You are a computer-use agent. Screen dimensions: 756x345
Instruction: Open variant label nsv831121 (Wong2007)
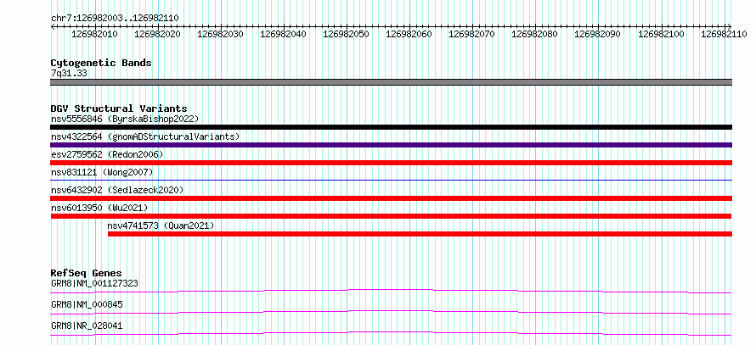point(102,172)
